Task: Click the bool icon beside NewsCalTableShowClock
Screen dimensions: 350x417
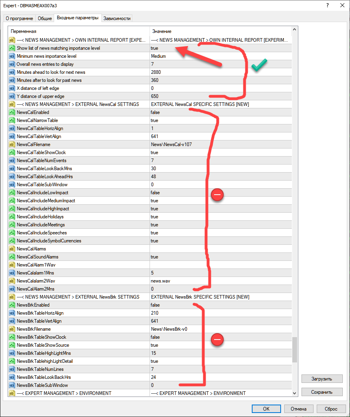Action: 12,153
